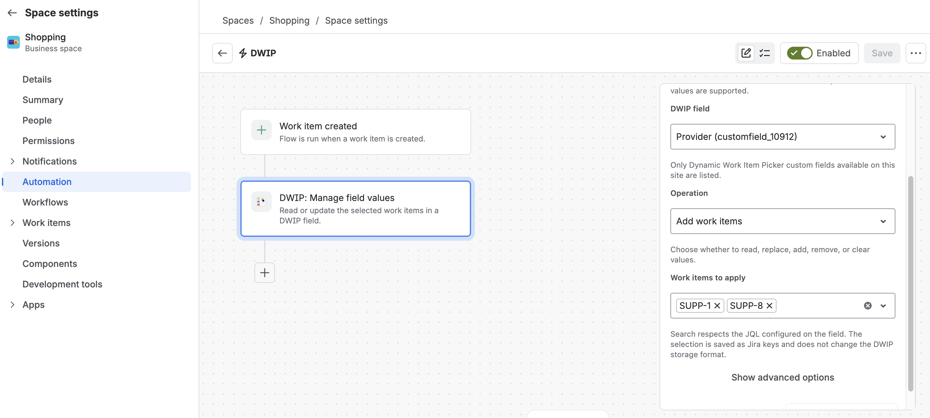Select the Work item created trigger card
930x418 pixels.
356,132
